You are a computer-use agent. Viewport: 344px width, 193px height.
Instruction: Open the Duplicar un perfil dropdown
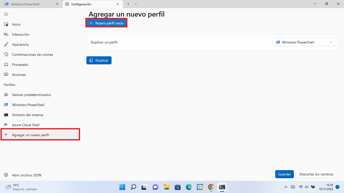304,42
